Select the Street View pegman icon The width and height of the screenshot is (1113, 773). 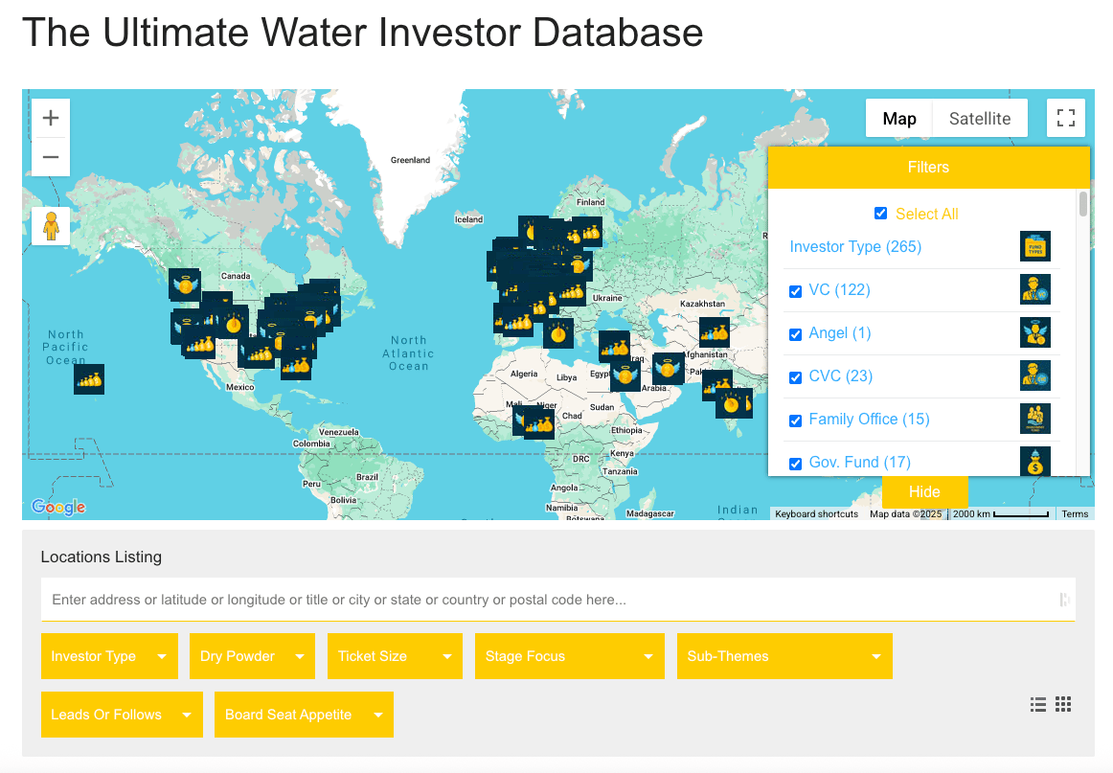coord(51,226)
